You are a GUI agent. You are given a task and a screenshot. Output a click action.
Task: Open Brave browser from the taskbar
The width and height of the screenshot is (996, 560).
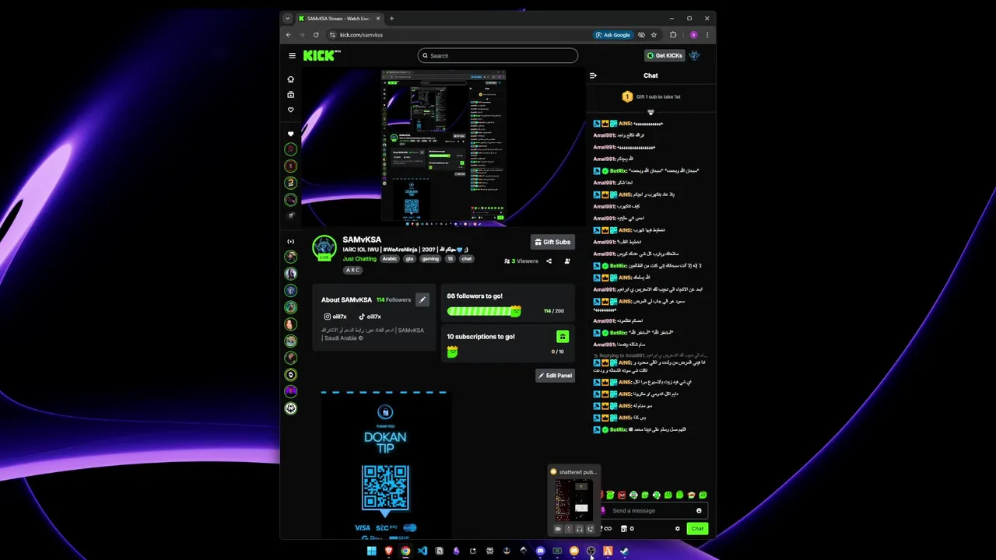pyautogui.click(x=388, y=551)
